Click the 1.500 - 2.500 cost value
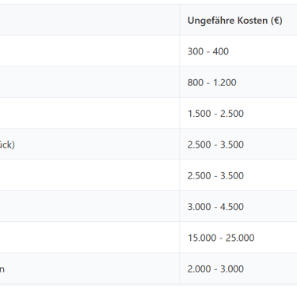 coord(215,114)
